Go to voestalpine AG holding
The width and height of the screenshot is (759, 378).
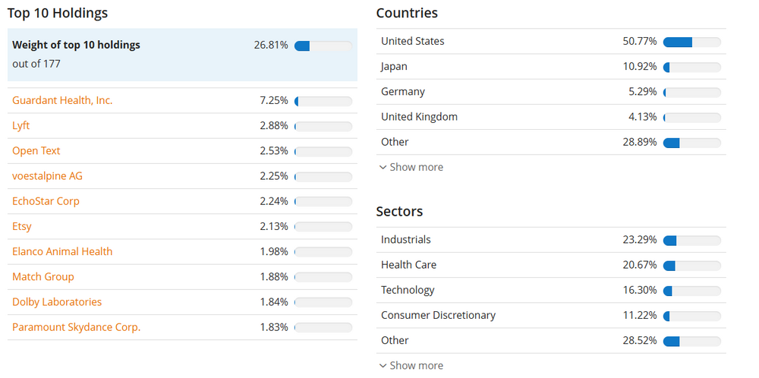pos(47,175)
